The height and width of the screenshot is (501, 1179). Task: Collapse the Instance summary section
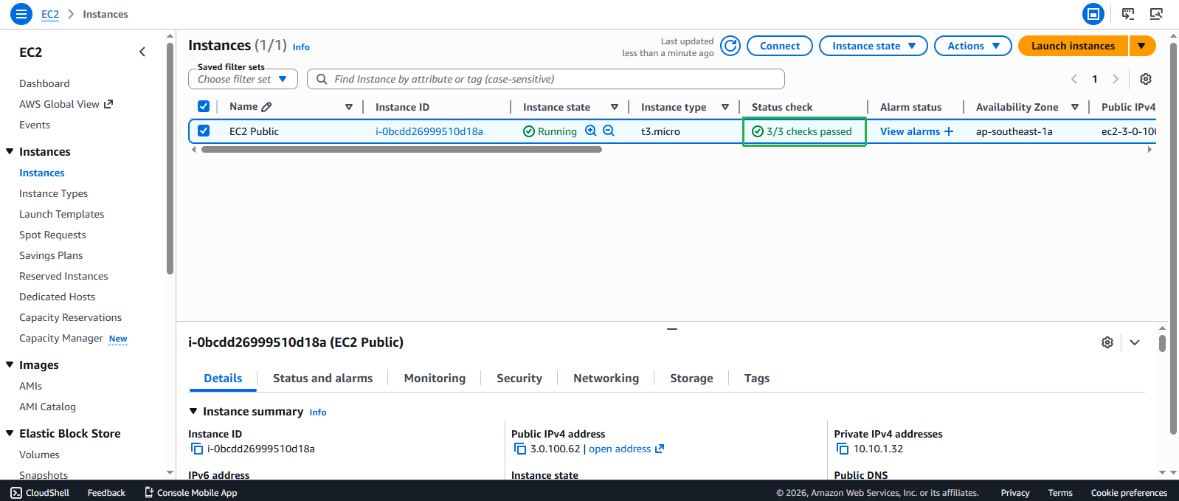pos(193,411)
